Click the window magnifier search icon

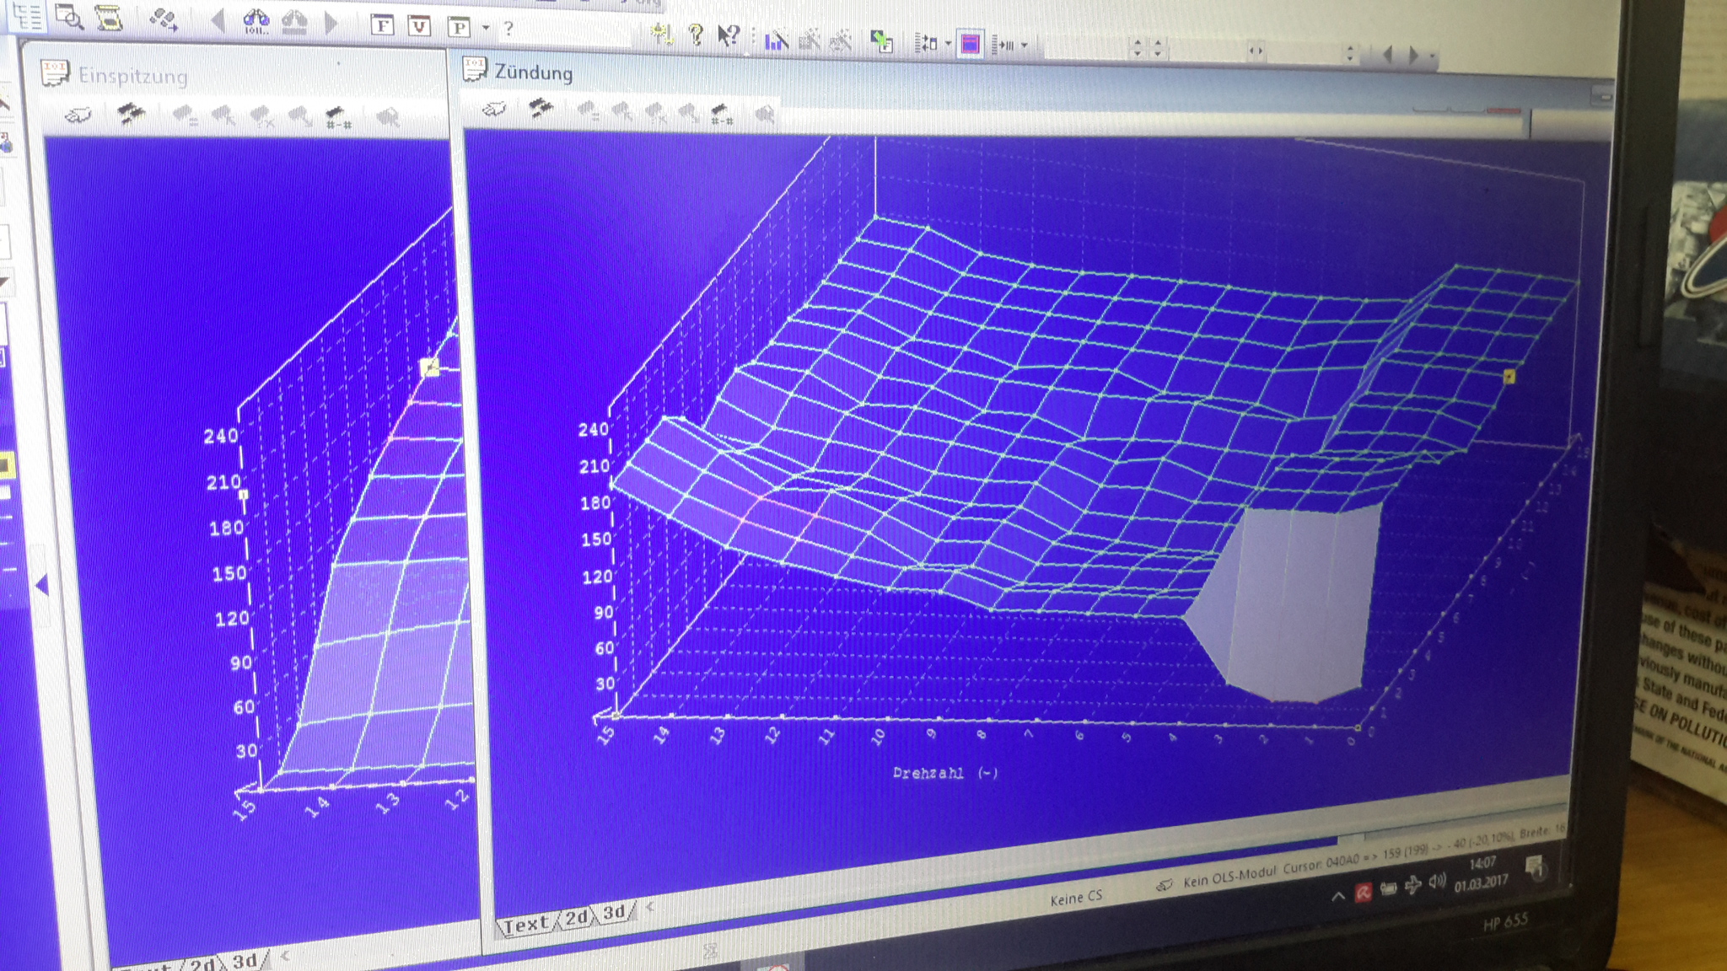[x=69, y=16]
